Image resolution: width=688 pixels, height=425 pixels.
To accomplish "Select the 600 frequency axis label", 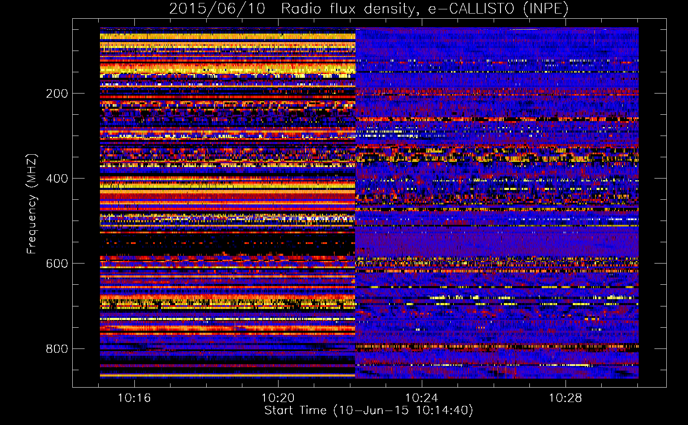I will click(x=57, y=263).
